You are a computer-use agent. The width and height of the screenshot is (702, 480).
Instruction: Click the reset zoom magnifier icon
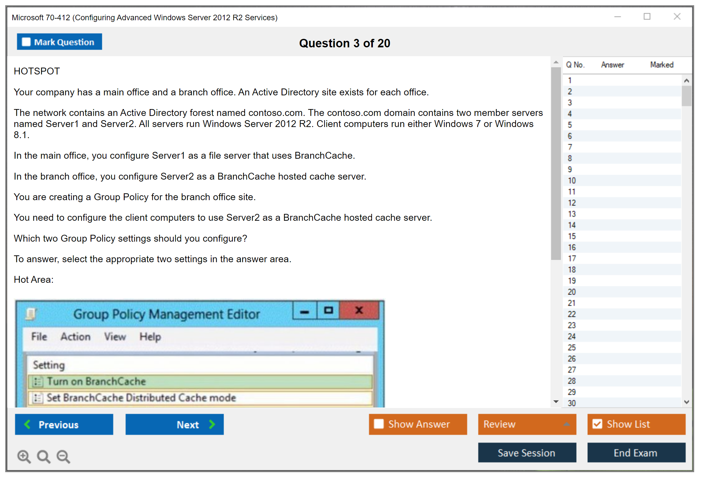coord(43,456)
